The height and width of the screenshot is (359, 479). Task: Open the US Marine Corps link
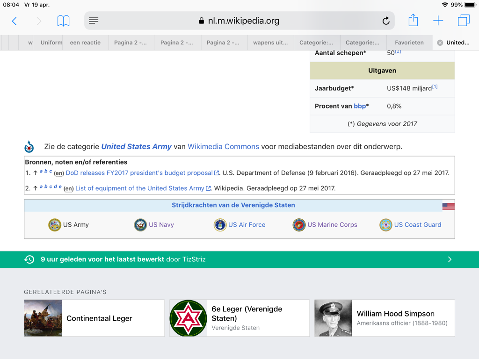[332, 225]
